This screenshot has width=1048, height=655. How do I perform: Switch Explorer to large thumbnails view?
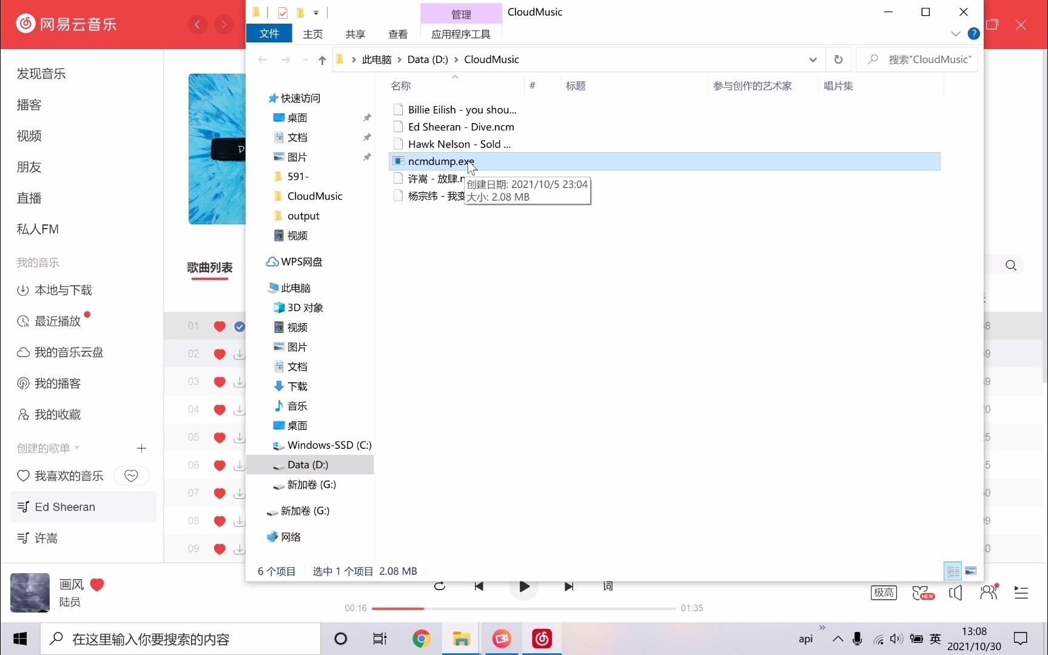(x=972, y=571)
